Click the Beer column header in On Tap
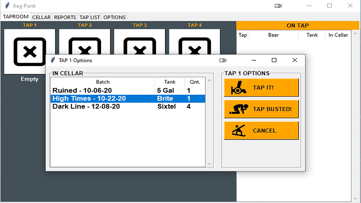Screen dimensions: 361x203 pyautogui.click(x=274, y=35)
